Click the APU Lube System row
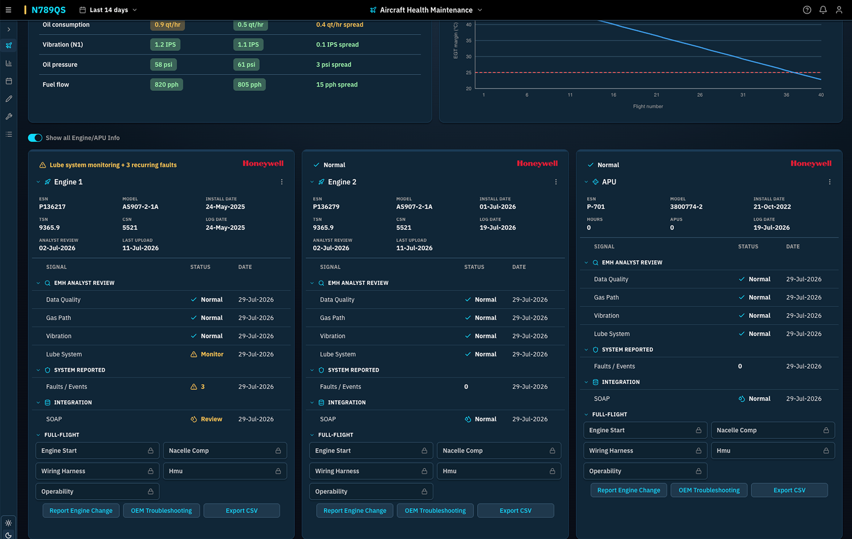The image size is (852, 539). 709,334
